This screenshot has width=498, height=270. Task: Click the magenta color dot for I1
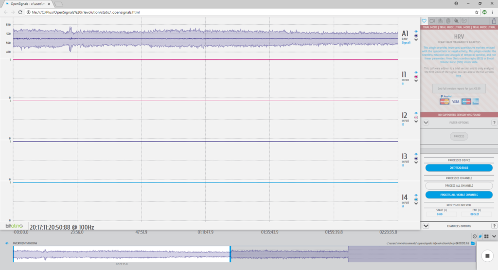[416, 76]
